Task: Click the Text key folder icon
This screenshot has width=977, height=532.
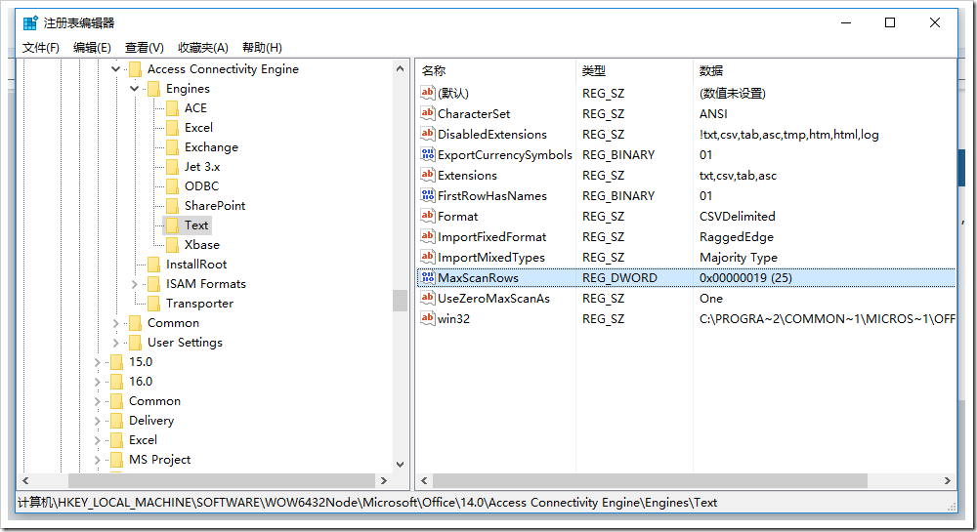Action: click(173, 225)
